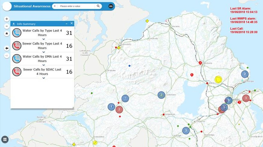Click the Sewer Calls by SDAC phone icon
Screen dimensions: 263x147
17,72
